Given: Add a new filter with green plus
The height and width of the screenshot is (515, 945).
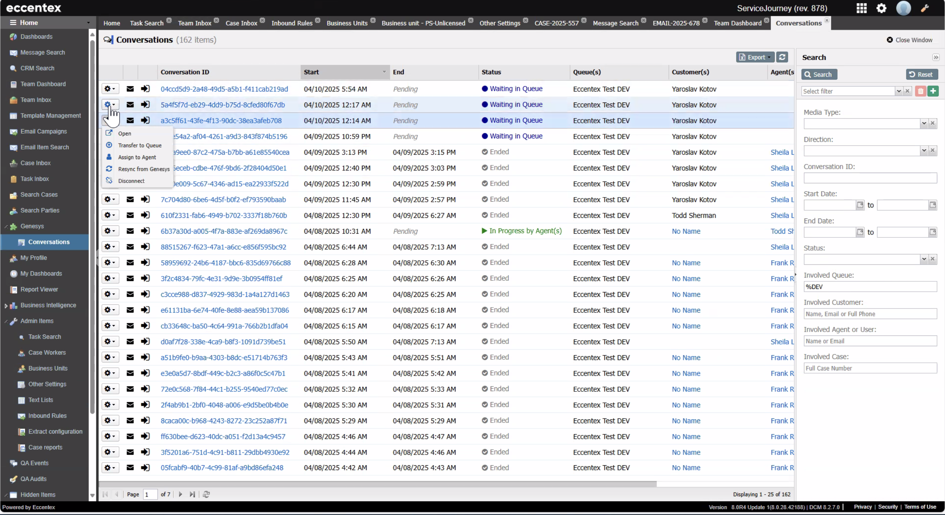Looking at the screenshot, I should tap(933, 91).
